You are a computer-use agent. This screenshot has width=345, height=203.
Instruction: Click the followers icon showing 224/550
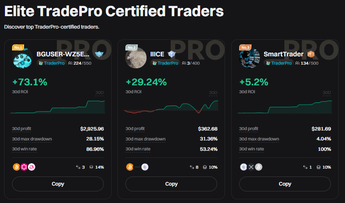(70, 63)
